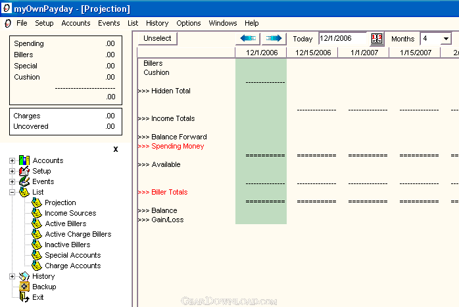Click the Active Billers list icon
459x307 pixels.
pyautogui.click(x=37, y=224)
